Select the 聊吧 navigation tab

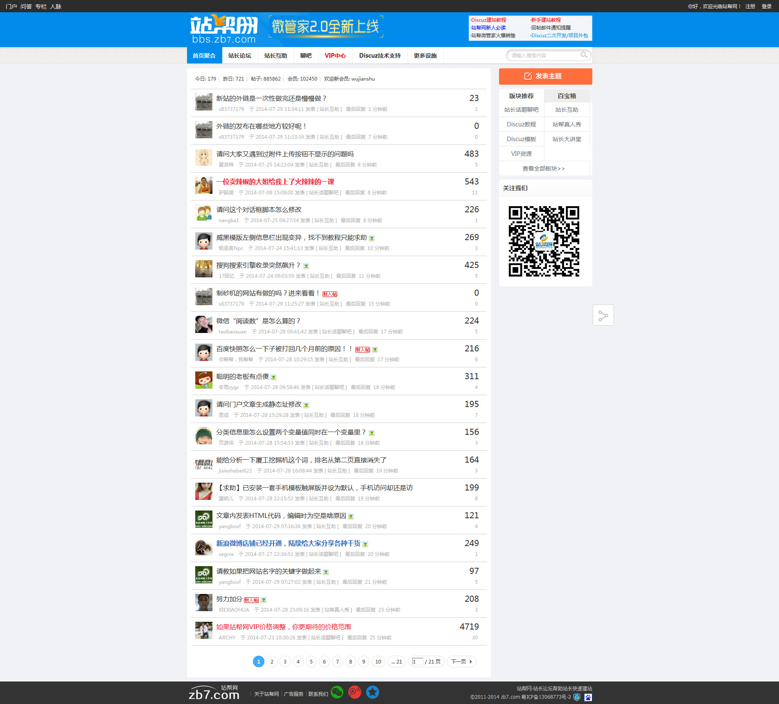306,56
